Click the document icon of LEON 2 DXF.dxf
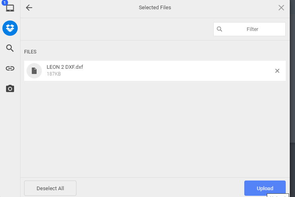 pyautogui.click(x=34, y=71)
